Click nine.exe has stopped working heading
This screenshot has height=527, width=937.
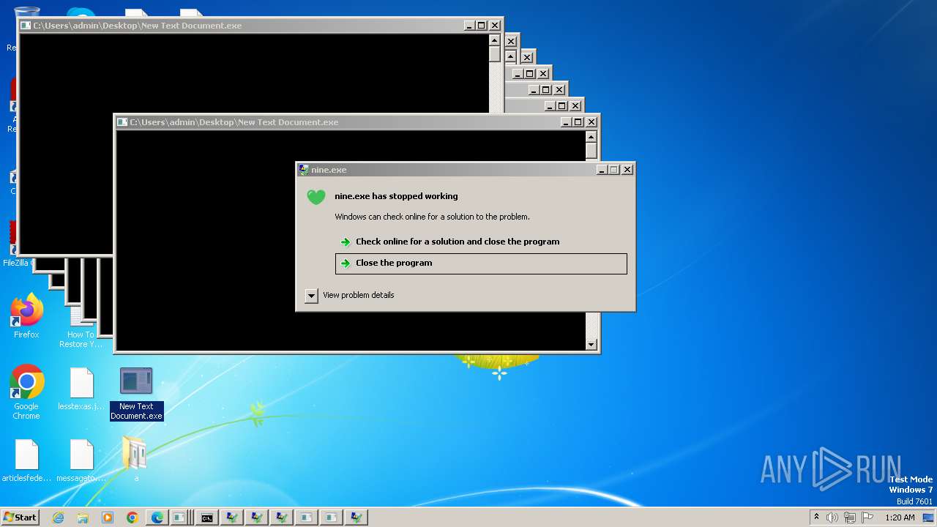pos(396,196)
